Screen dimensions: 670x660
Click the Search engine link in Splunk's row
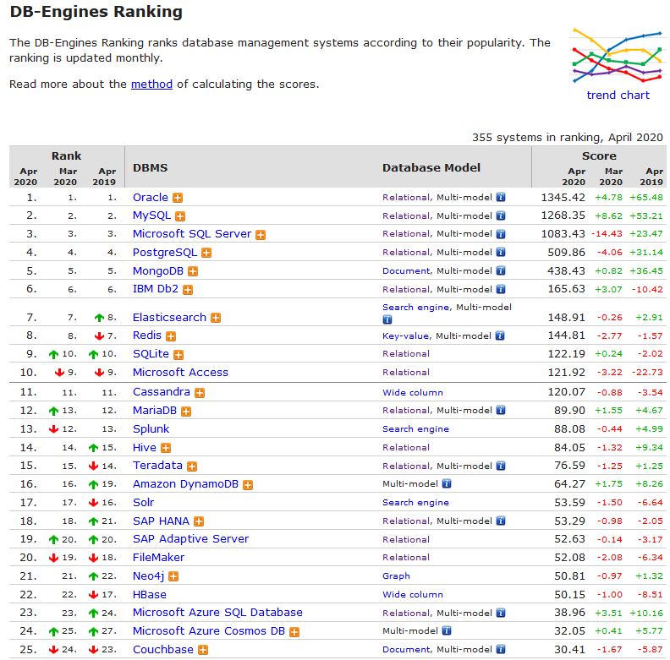point(415,429)
